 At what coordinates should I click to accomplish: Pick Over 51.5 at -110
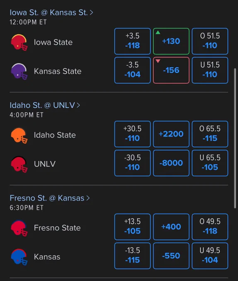click(x=210, y=41)
